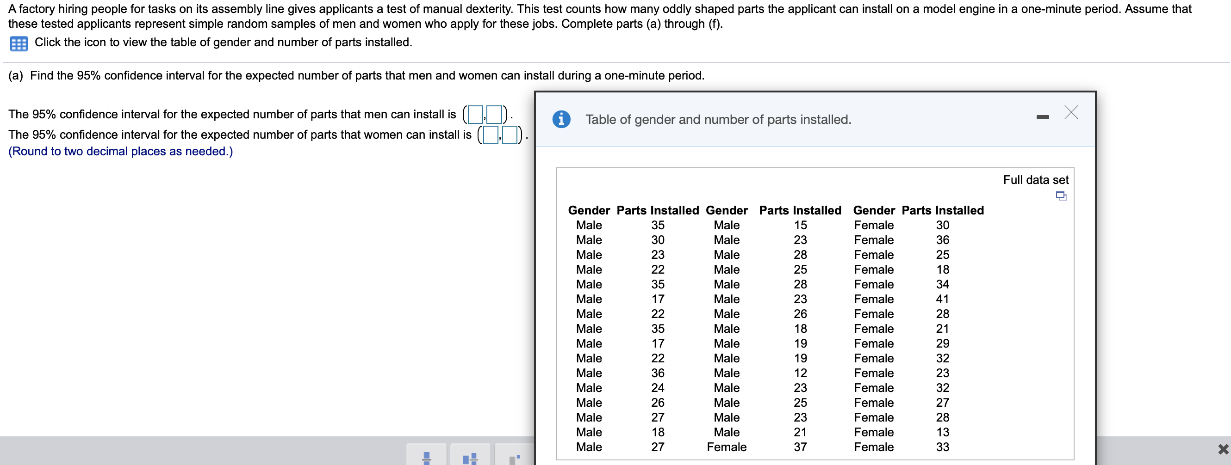
Task: Click the blue info icon in the dialog header
Action: click(x=561, y=119)
